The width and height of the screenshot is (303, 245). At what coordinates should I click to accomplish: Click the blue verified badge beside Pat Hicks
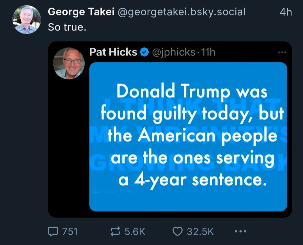click(x=144, y=52)
